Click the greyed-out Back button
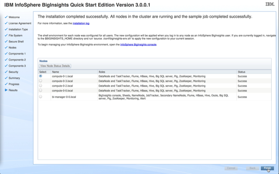The height and width of the screenshot is (174, 279). coord(253,168)
